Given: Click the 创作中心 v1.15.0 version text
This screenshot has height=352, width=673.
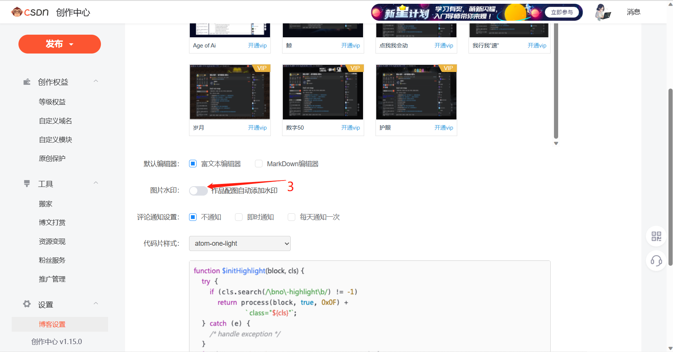Looking at the screenshot, I should point(56,341).
